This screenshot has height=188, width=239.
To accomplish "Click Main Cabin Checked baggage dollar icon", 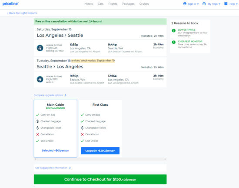I will tap(37, 121).
